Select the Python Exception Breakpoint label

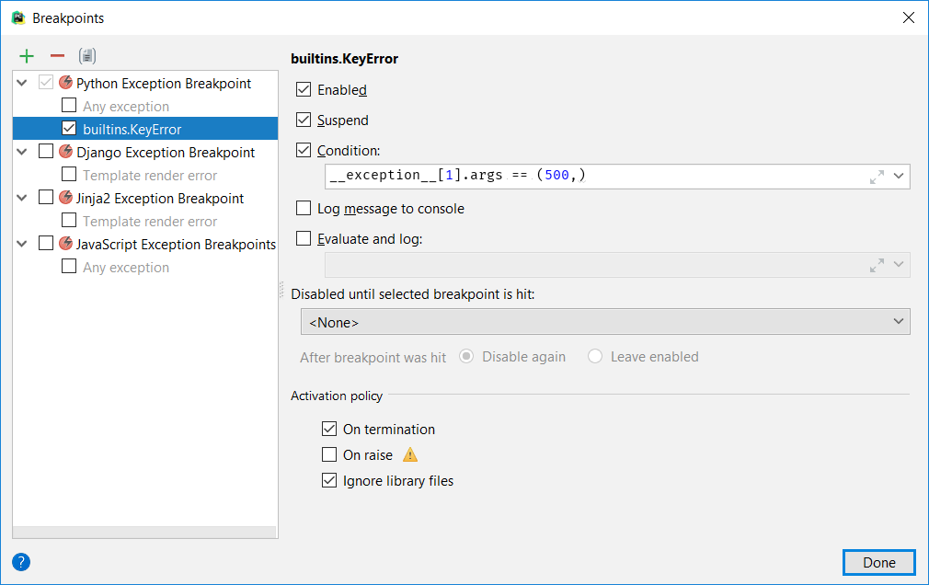pyautogui.click(x=164, y=83)
